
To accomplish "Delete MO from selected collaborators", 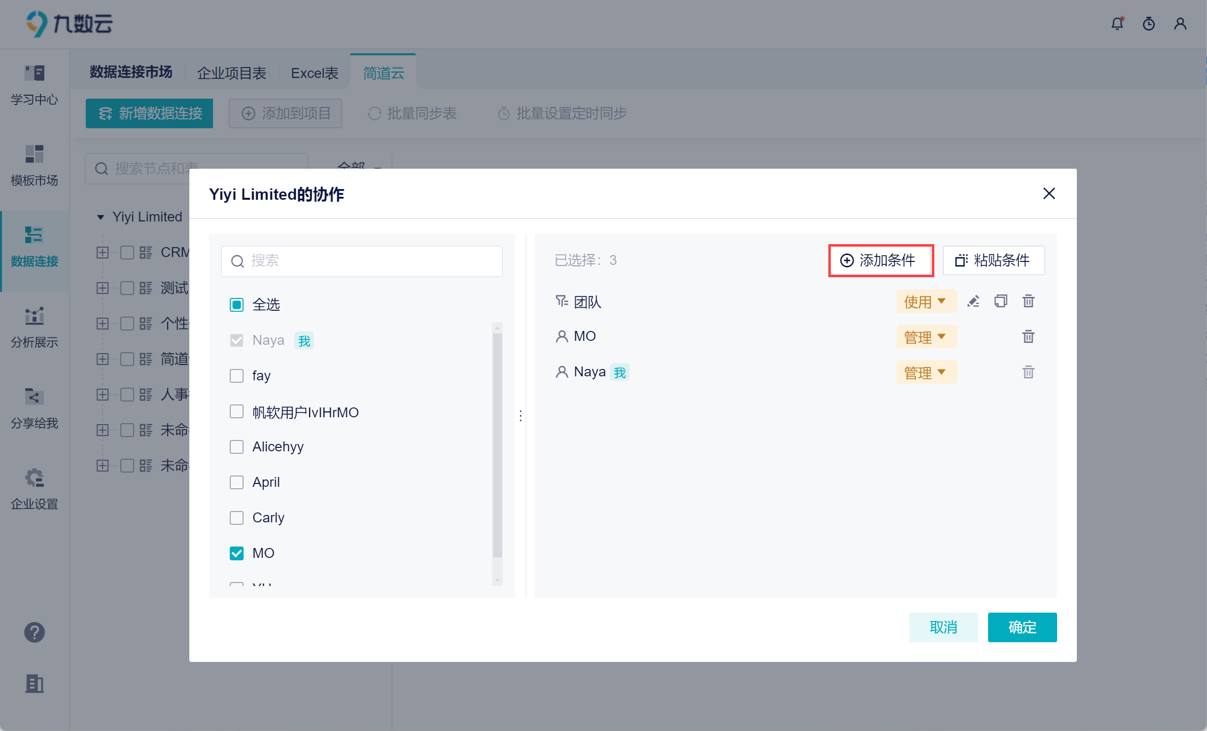I will coord(1028,337).
